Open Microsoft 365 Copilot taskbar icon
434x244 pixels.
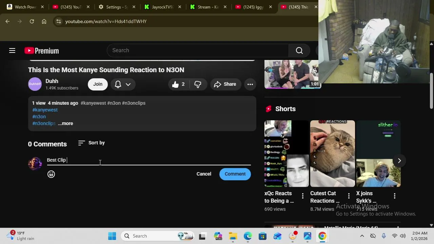click(x=218, y=236)
